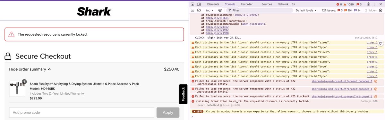This screenshot has width=385, height=120.
Task: Clear console with the ban icon
Action: click(199, 10)
